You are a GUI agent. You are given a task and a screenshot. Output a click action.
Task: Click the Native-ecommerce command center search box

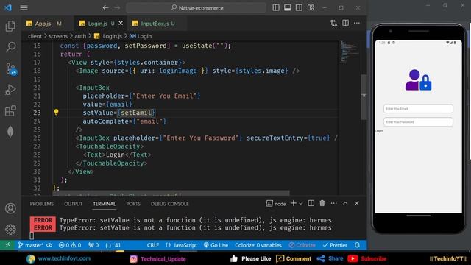196,8
